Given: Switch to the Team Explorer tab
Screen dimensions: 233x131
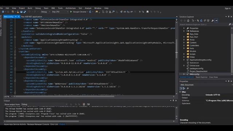Looking at the screenshot, I should click(x=201, y=77).
